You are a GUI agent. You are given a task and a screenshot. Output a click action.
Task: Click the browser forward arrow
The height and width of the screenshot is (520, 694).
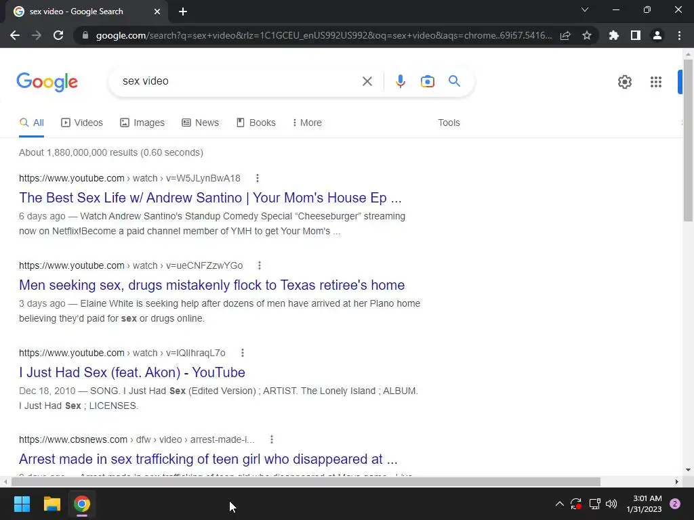(x=37, y=35)
